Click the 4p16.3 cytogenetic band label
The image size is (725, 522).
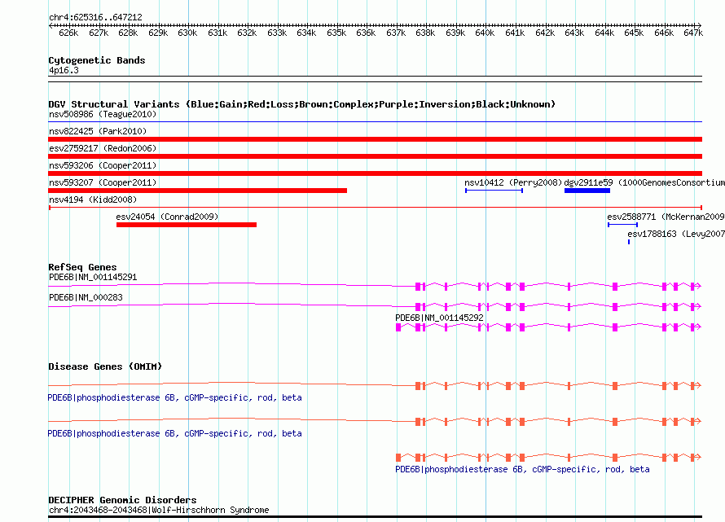click(x=64, y=70)
